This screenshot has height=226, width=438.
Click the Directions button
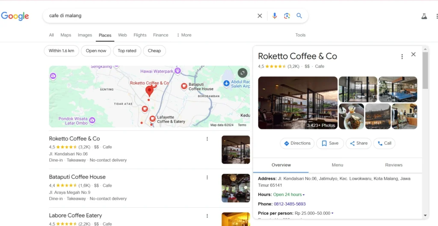tap(297, 144)
